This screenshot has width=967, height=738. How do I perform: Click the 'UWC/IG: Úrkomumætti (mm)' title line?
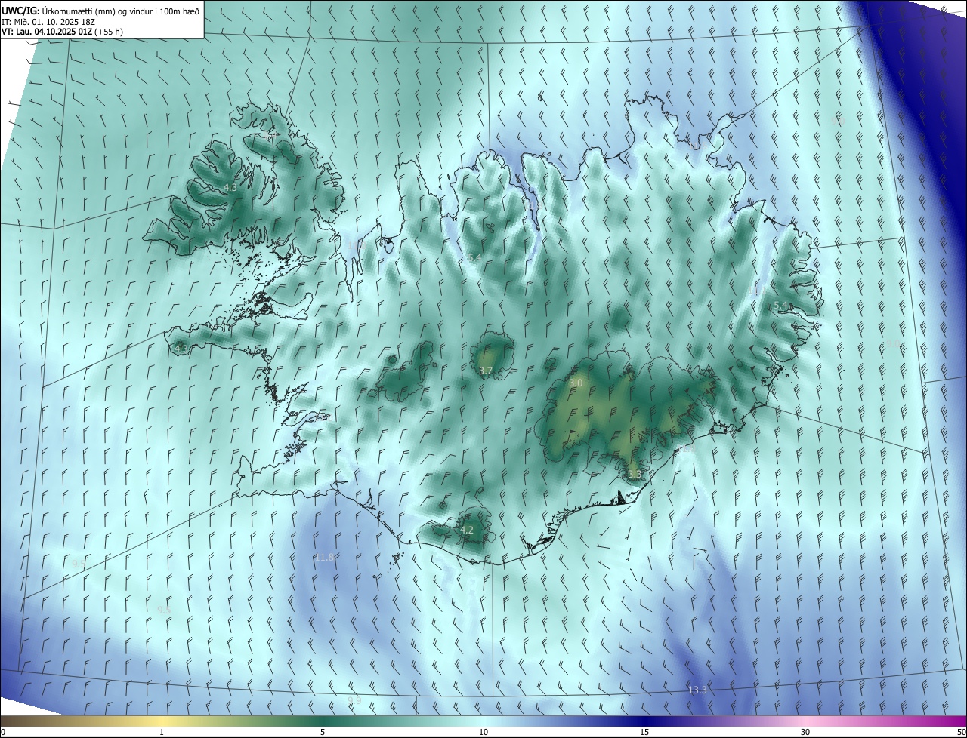[x=100, y=10]
